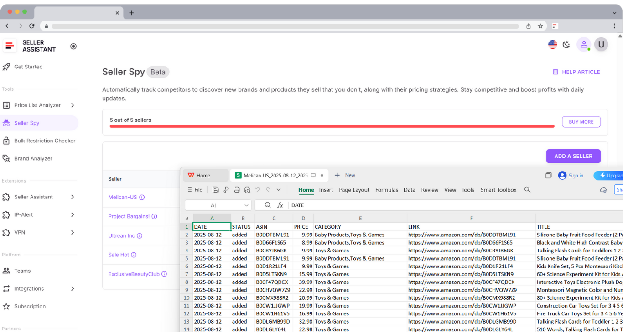Click the formula bar input showing DATE
Viewport: 623px width, 334px height.
click(x=456, y=205)
